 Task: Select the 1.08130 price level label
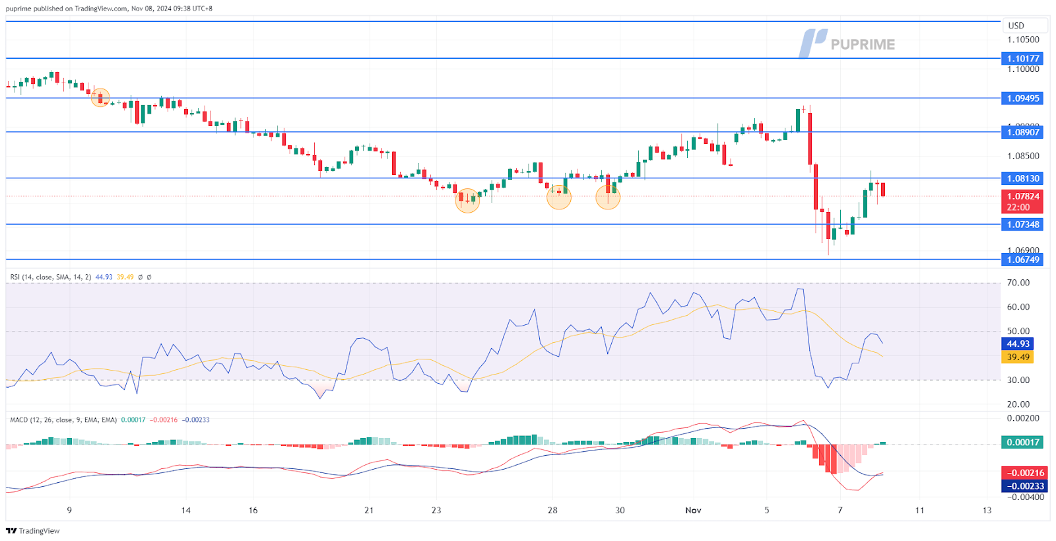1022,178
